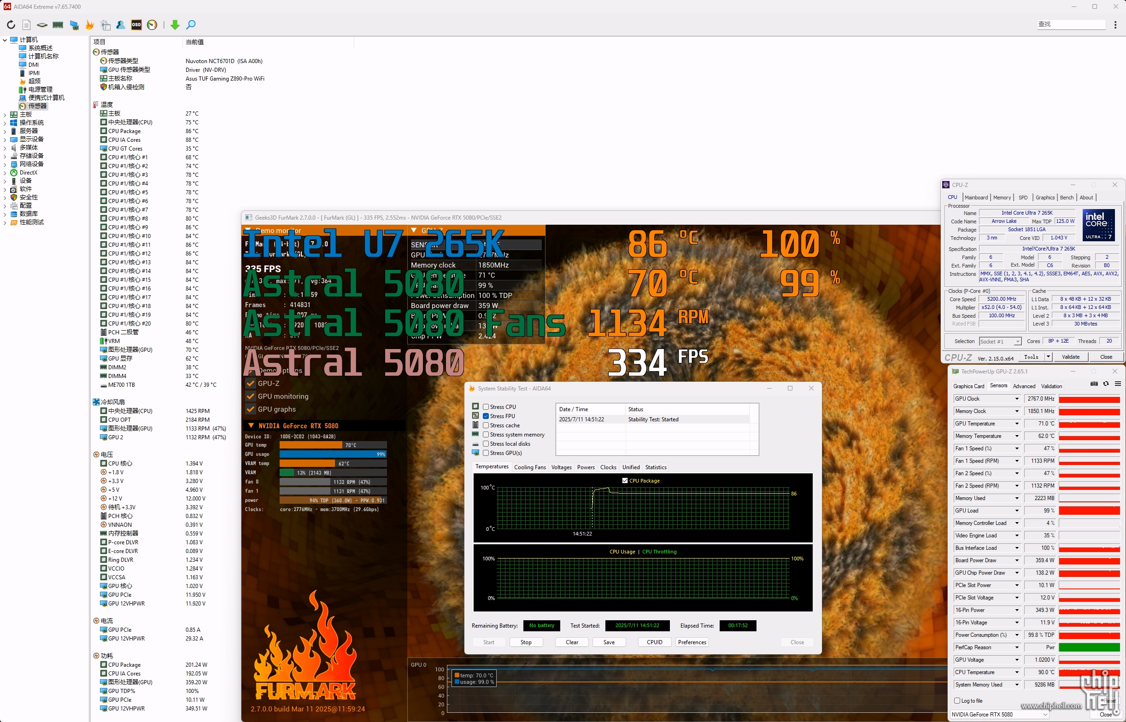This screenshot has height=722, width=1126.
Task: Collapse the 计算机 tree node
Action: pos(5,40)
